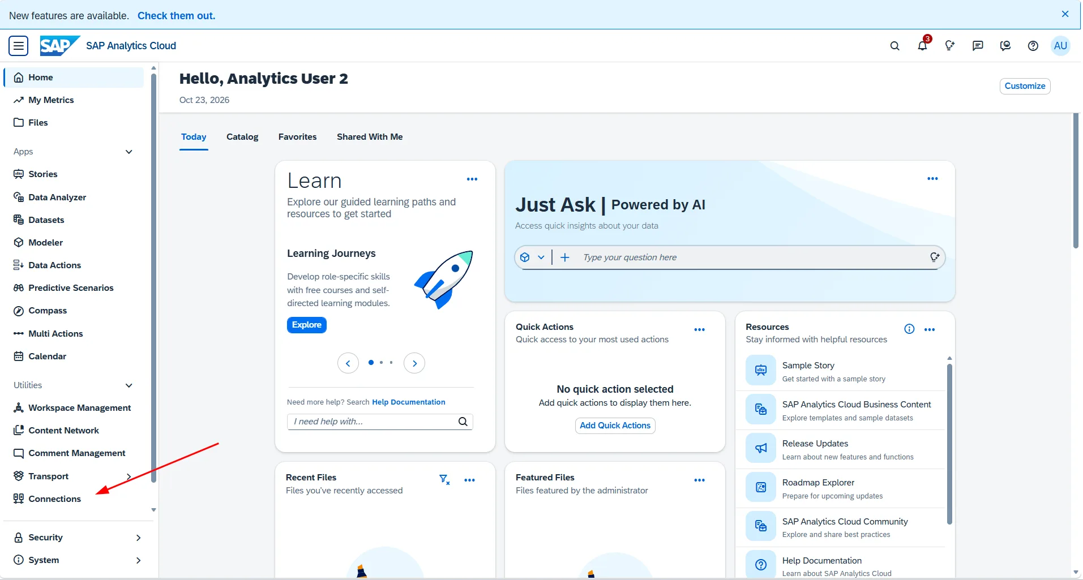Open Quick Actions more options menu

point(700,330)
